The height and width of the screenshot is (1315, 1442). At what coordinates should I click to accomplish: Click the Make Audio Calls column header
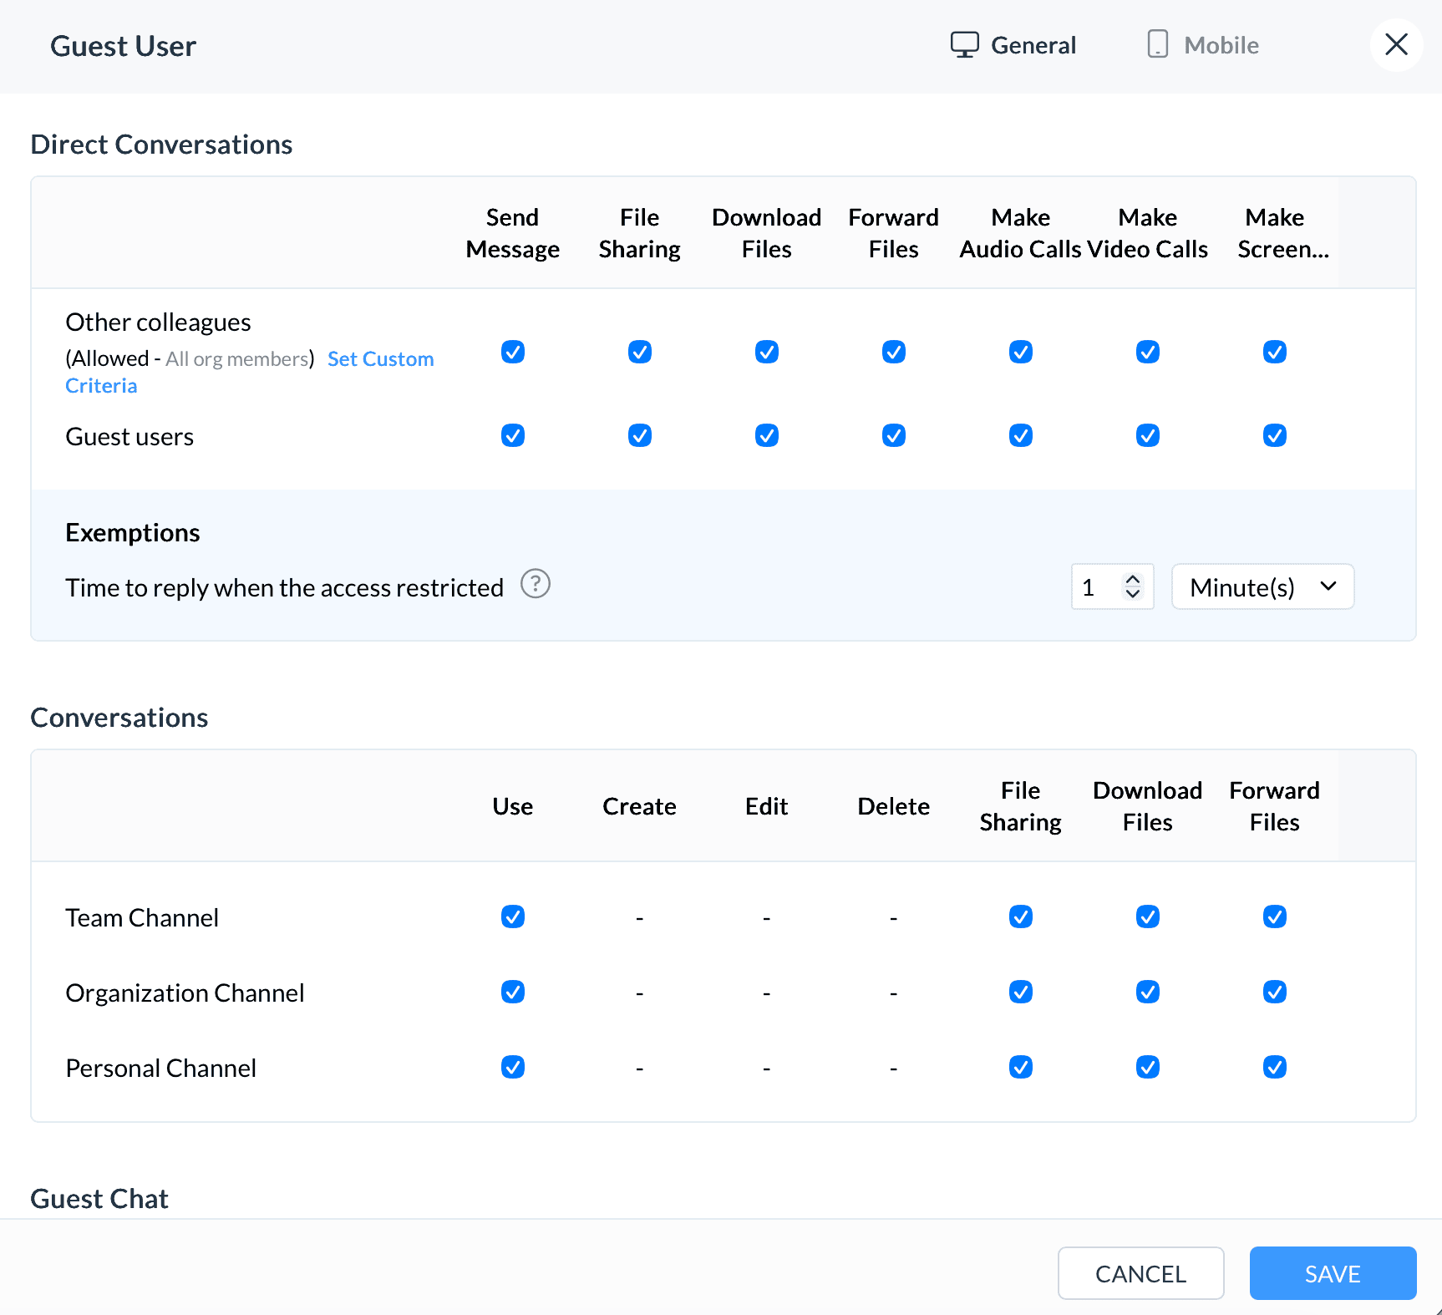tap(1021, 233)
